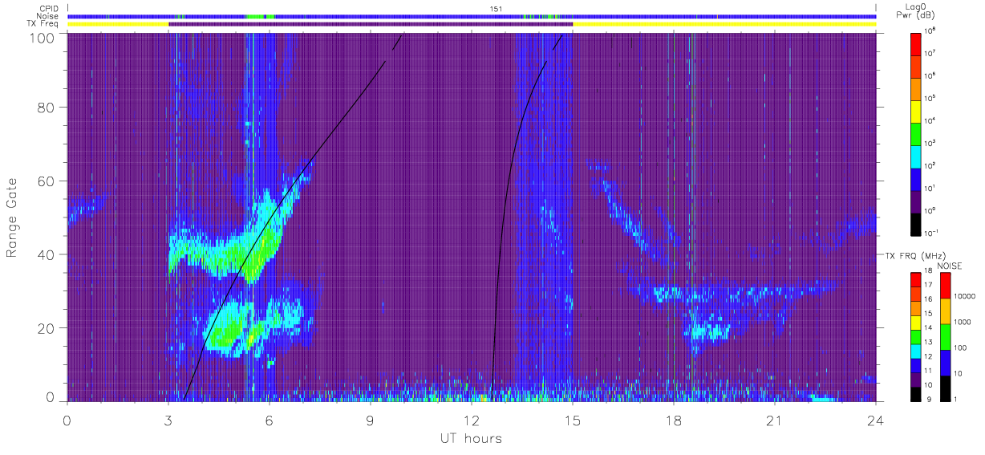
Task: Click the 10^-1 tick label on power colorbar
Action: 931,233
